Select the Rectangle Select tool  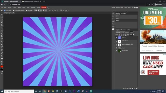coord(2,17)
